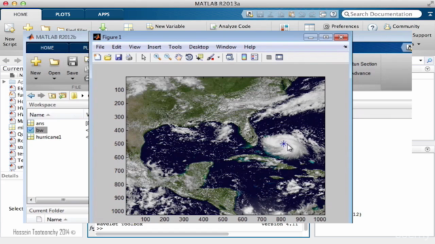Screen dimensions: 435x244
Task: Toggle the bw variable checkbox icon
Action: 31,130
